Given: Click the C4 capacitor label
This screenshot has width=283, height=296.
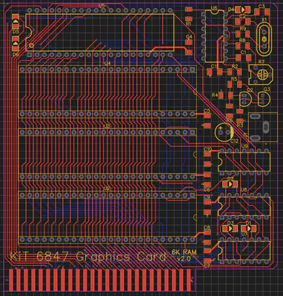Looking at the screenshot, I should [189, 36].
